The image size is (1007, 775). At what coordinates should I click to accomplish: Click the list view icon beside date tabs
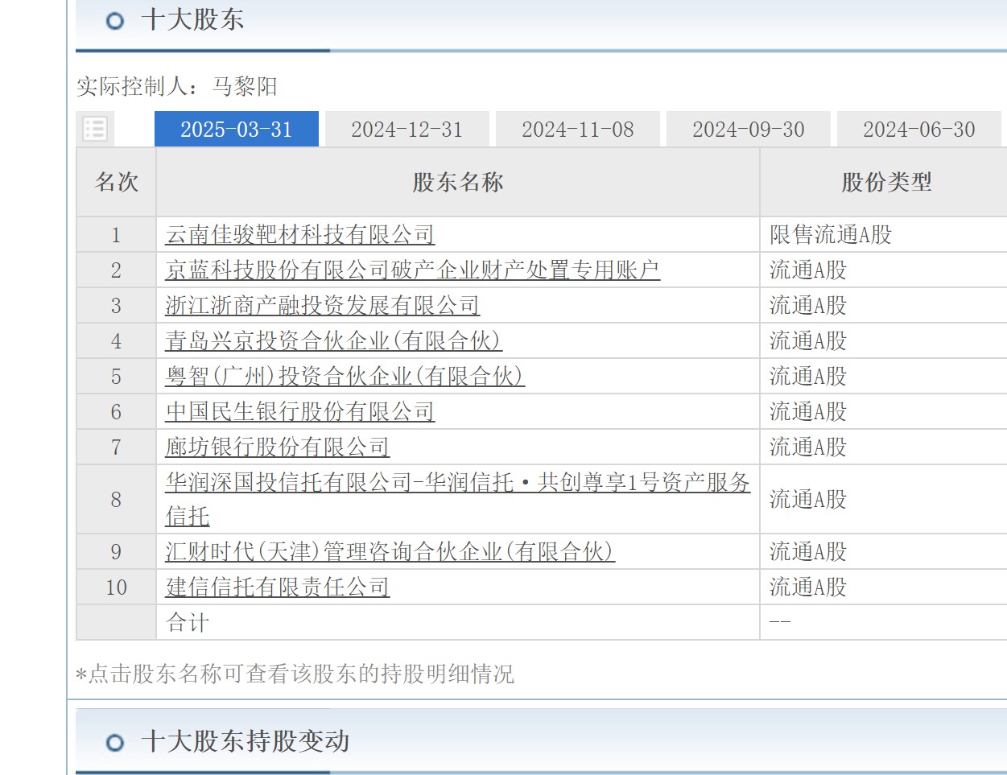[x=95, y=129]
